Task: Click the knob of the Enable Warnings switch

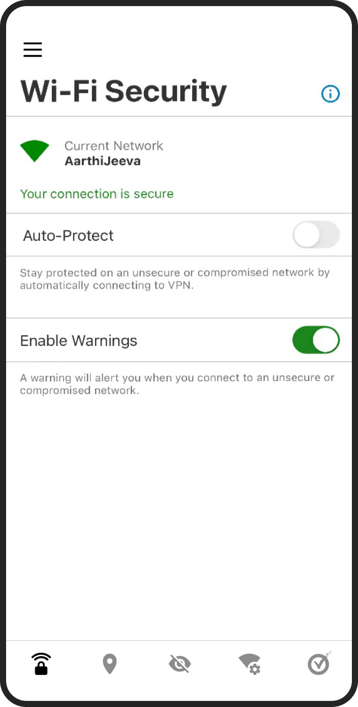Action: click(x=325, y=340)
